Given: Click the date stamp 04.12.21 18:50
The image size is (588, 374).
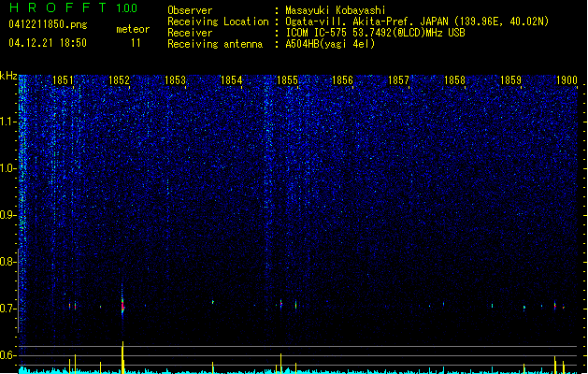Looking at the screenshot, I should tap(48, 43).
